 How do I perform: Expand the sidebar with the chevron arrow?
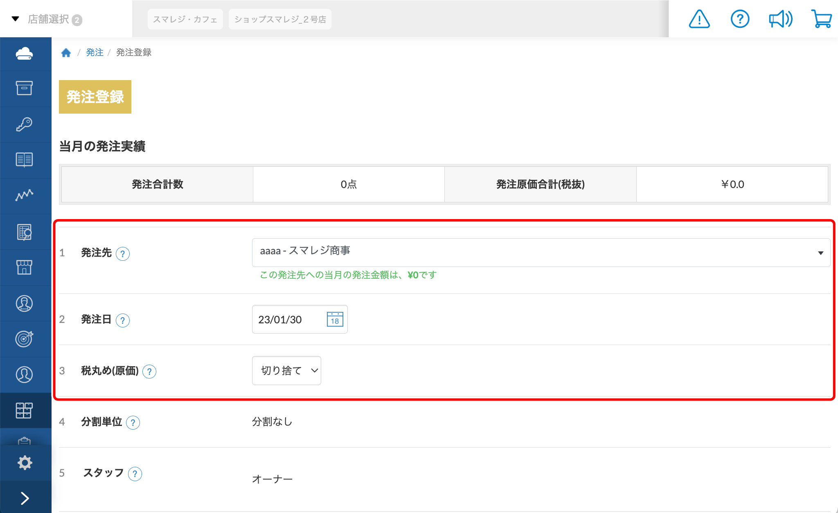tap(25, 498)
